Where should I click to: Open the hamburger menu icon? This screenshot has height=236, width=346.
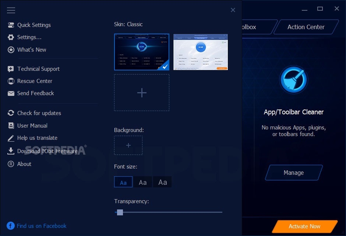(11, 10)
